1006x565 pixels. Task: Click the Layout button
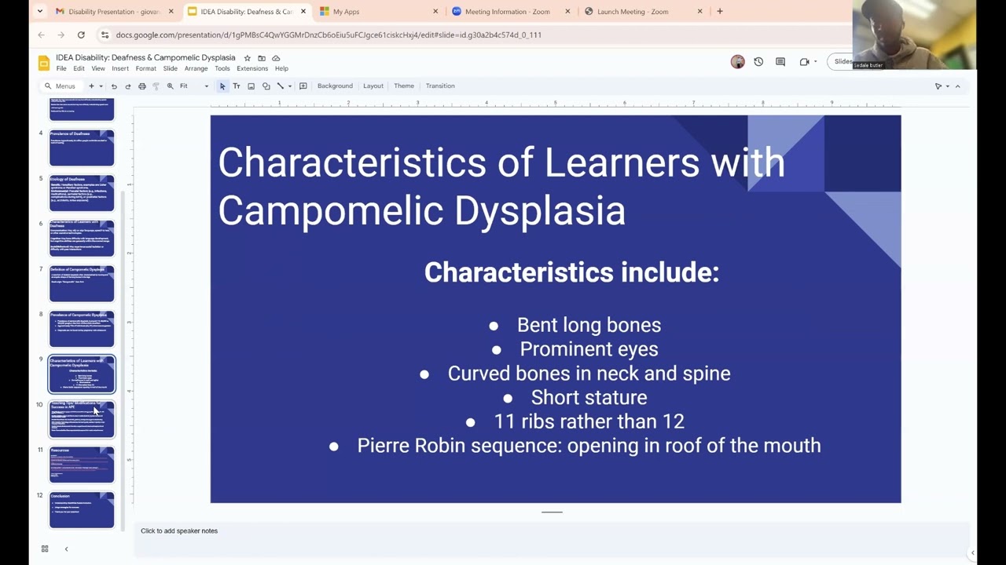click(x=373, y=86)
